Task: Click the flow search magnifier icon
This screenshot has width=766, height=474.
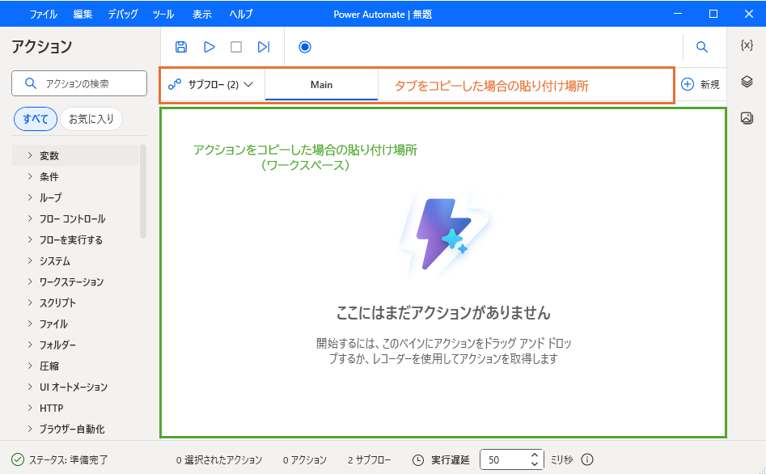Action: pos(702,47)
